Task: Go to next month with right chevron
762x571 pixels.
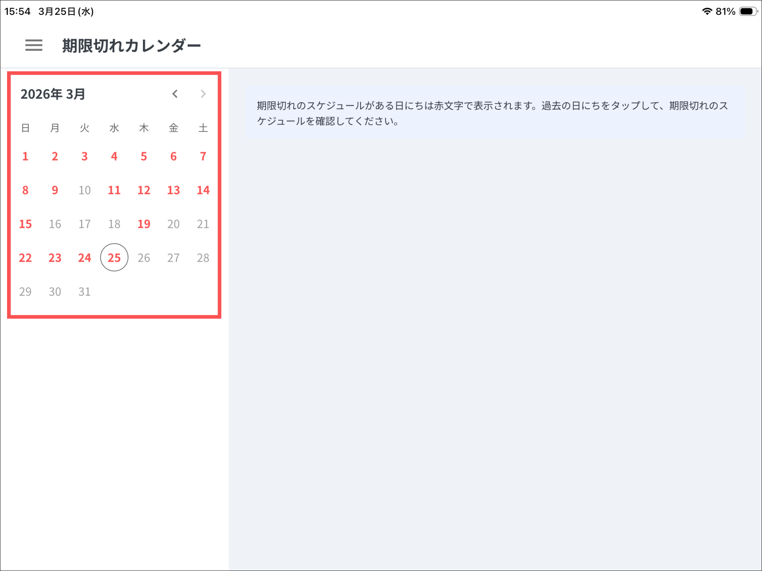Action: point(203,94)
